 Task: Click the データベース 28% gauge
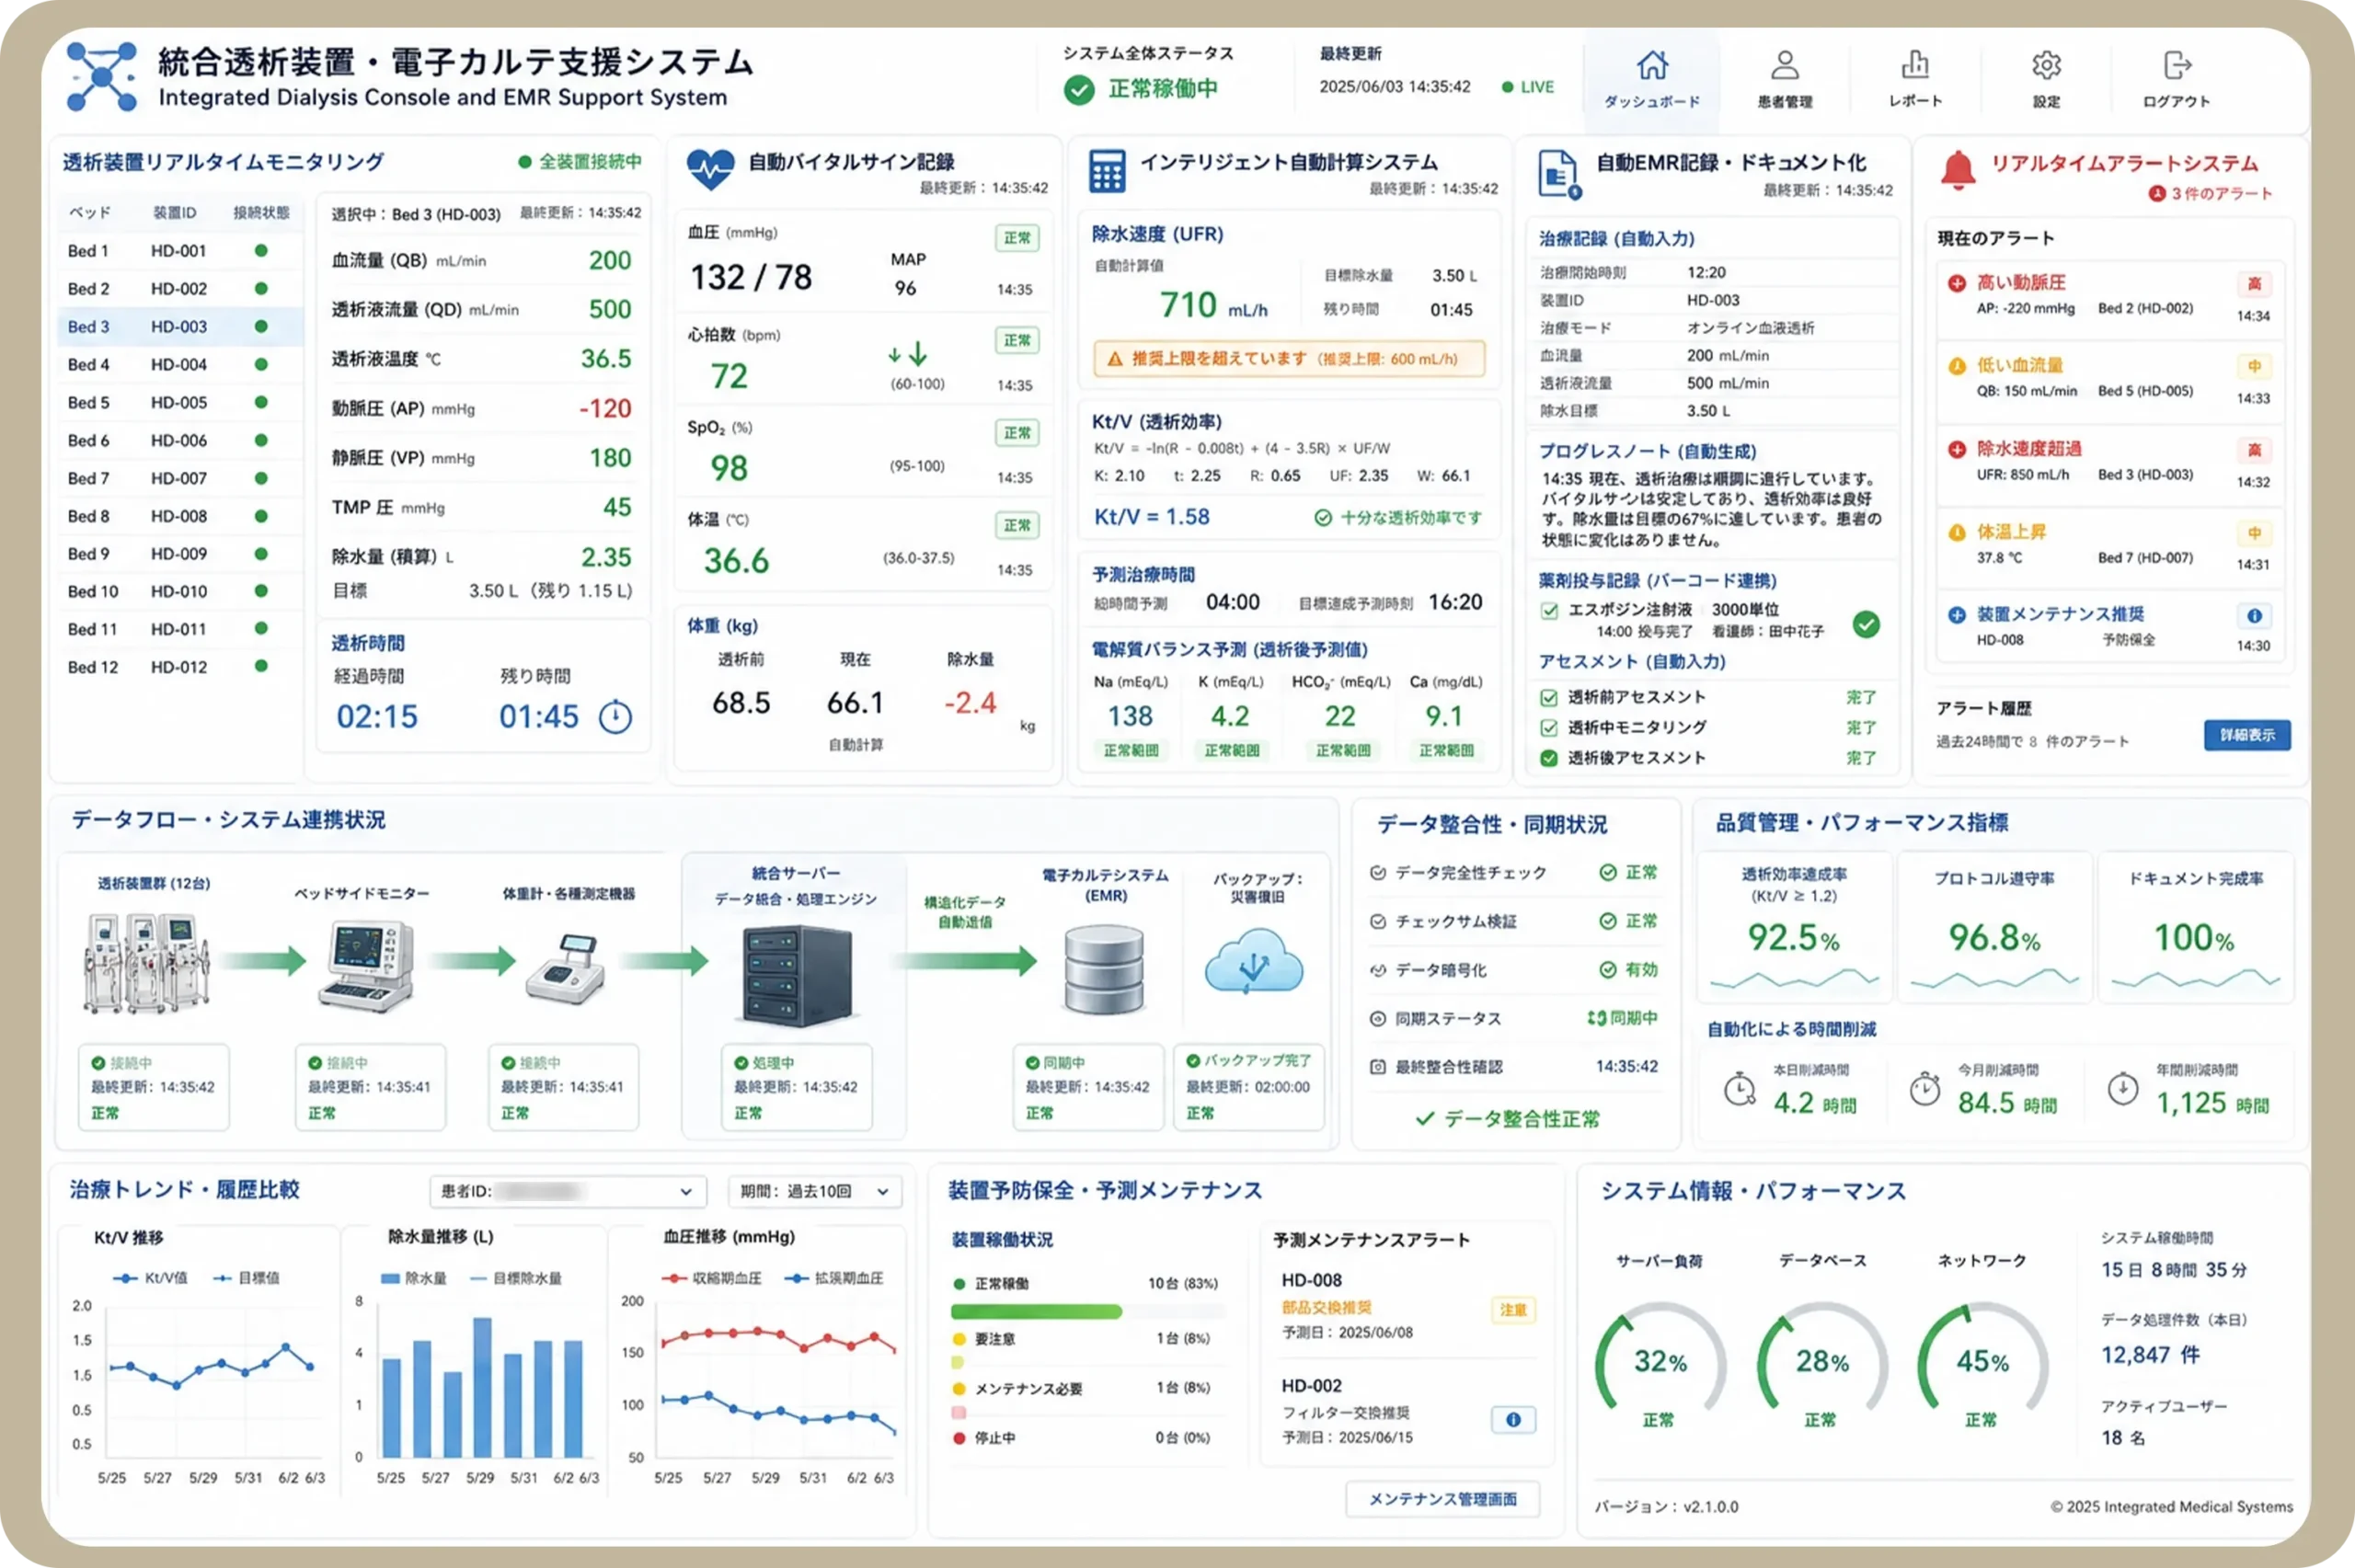(1822, 1361)
